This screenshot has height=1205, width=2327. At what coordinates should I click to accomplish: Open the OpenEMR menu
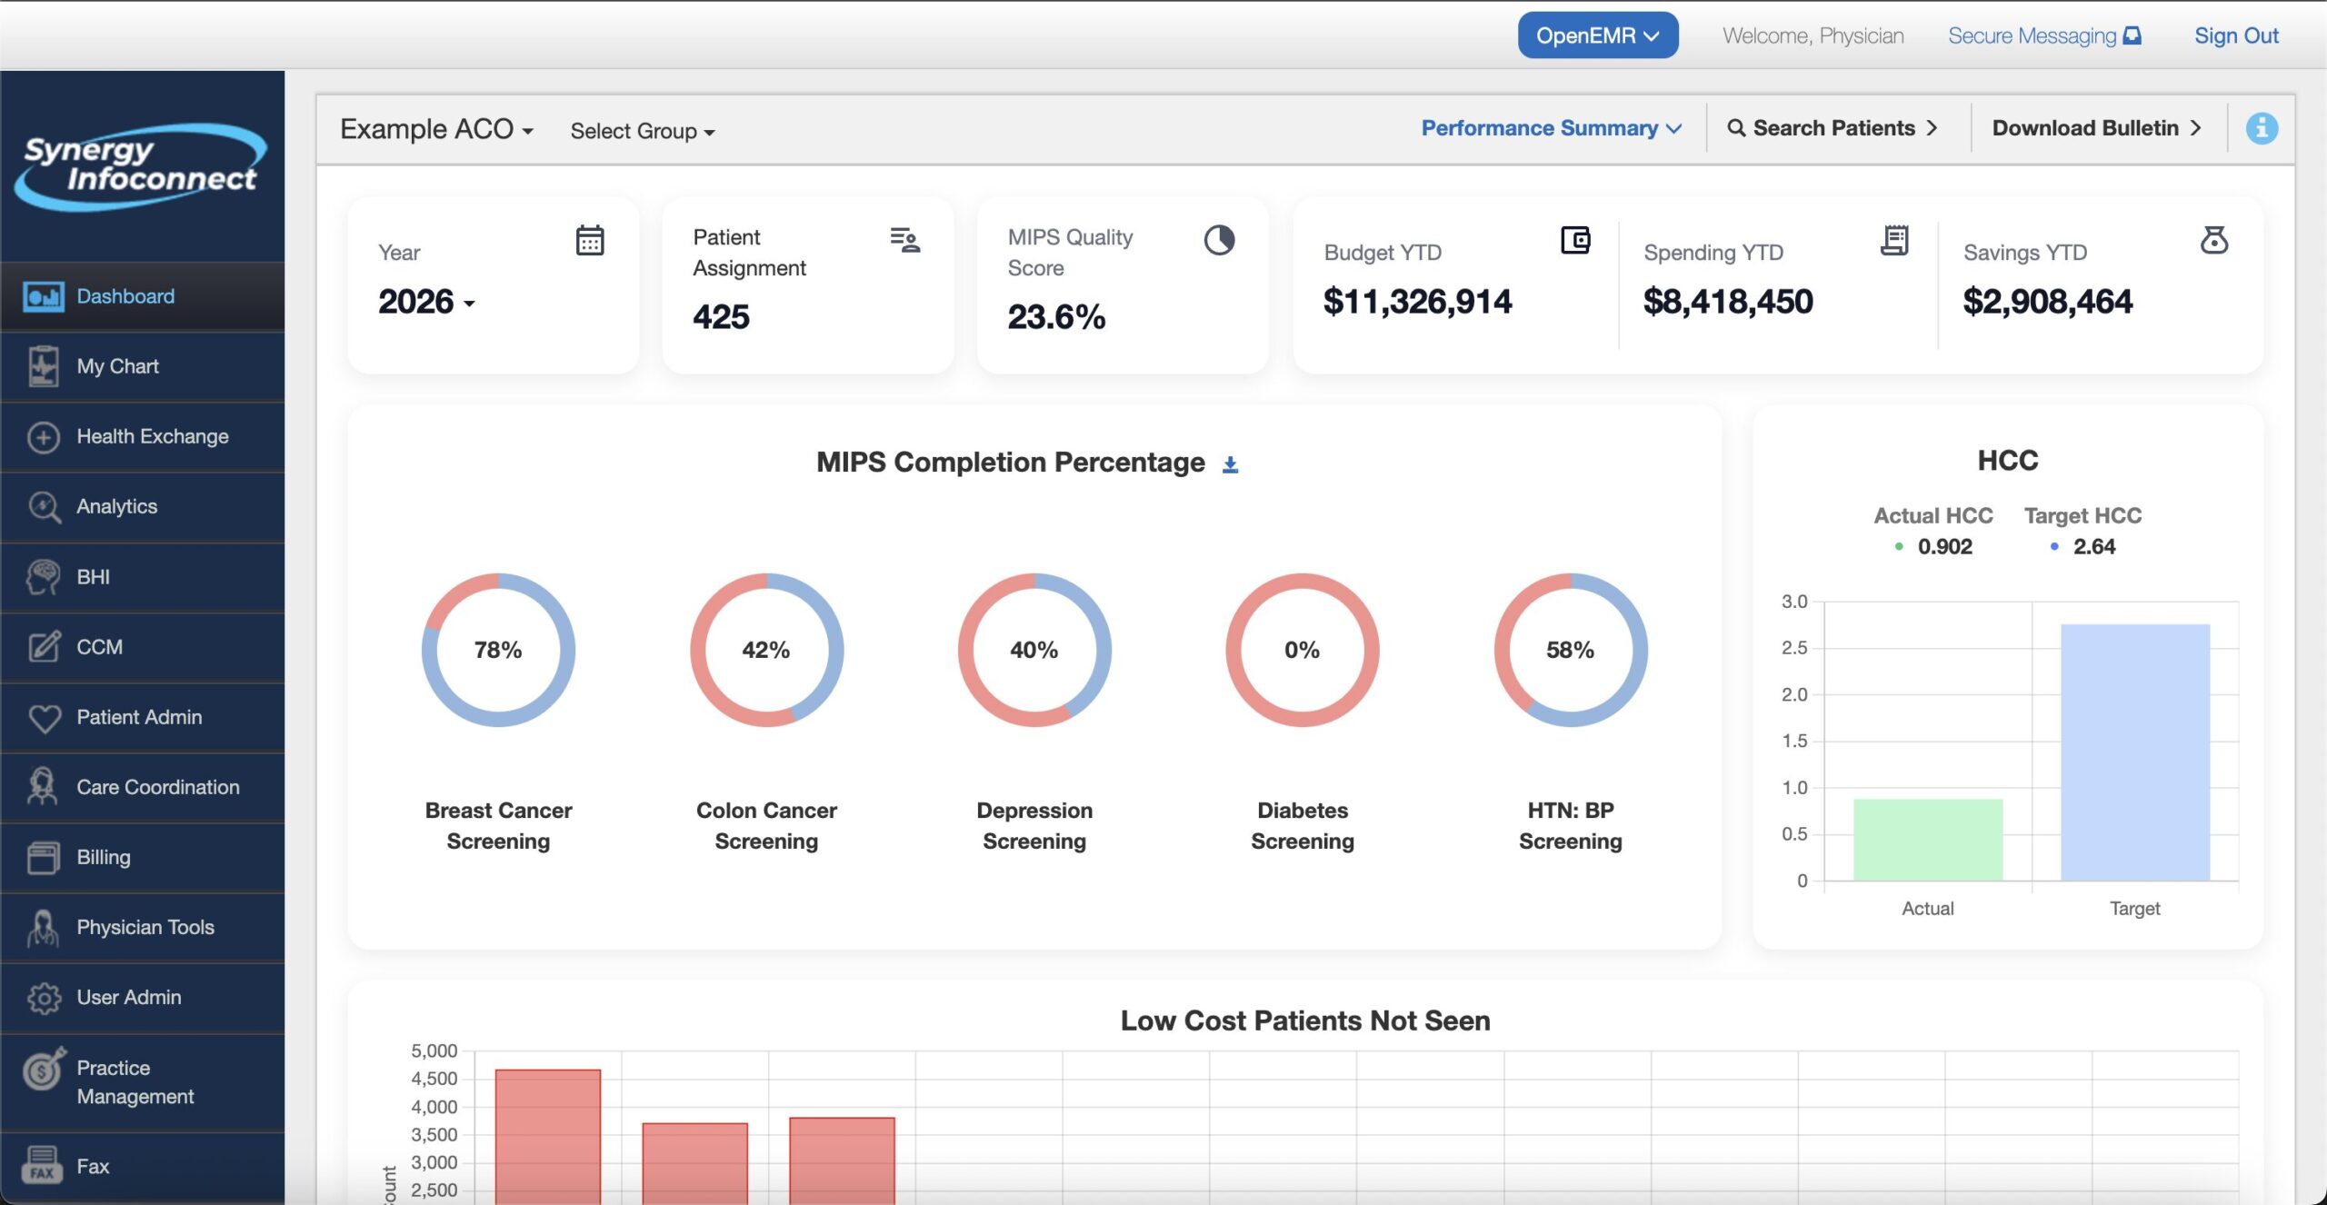click(1598, 35)
